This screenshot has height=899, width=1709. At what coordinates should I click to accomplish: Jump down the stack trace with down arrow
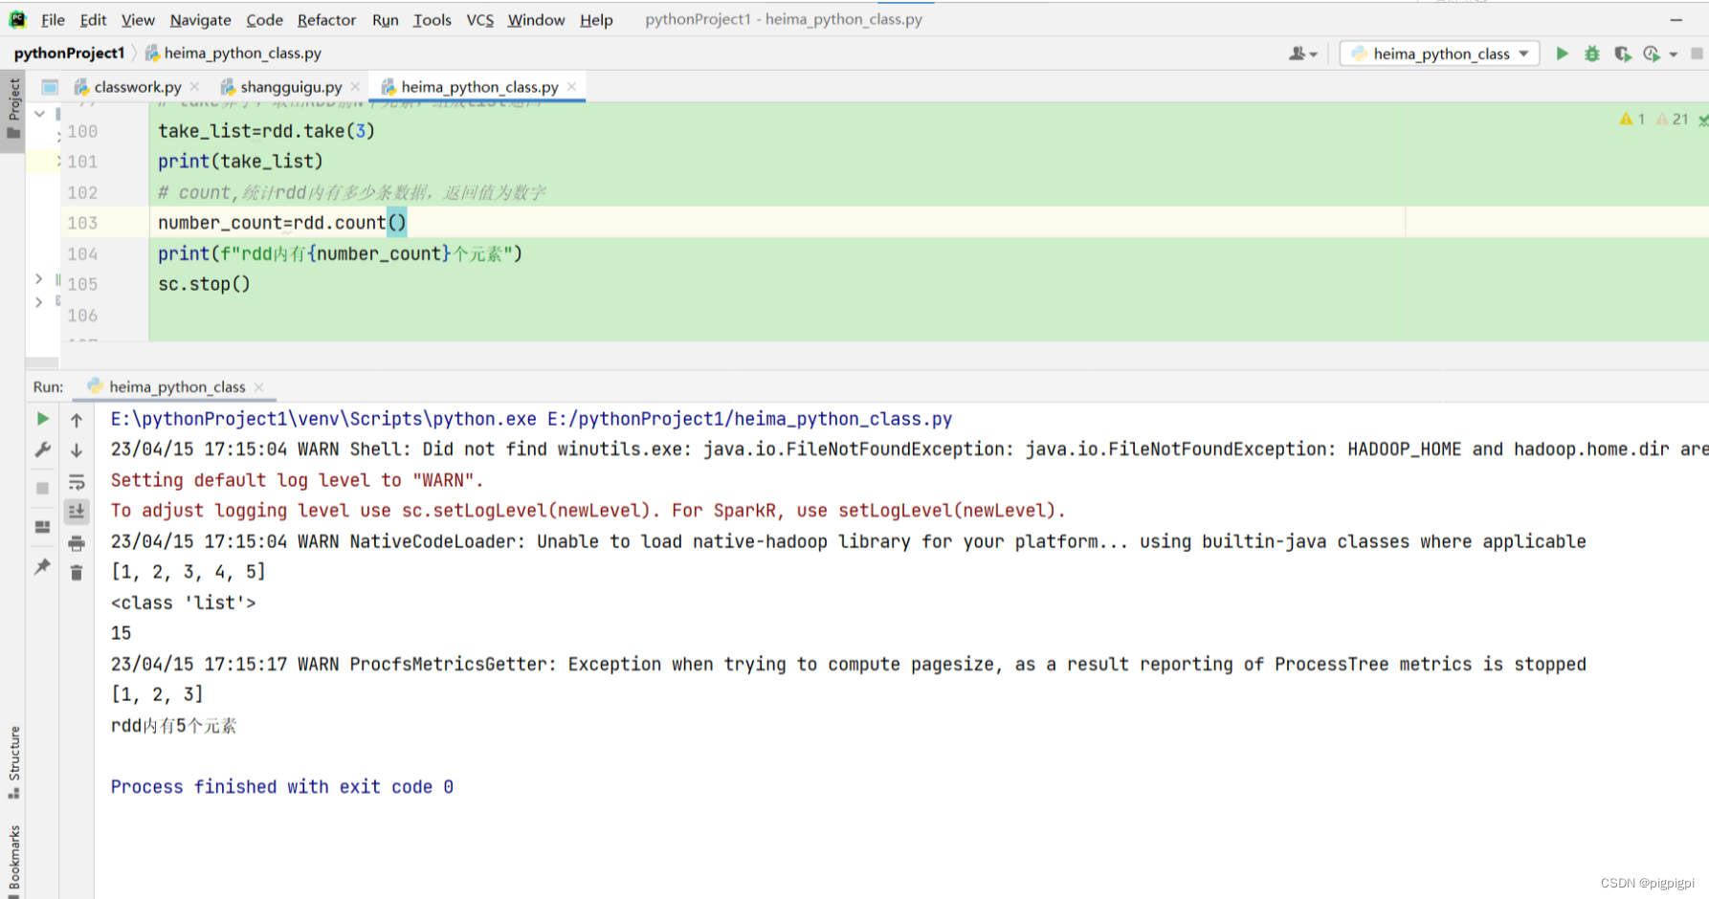pyautogui.click(x=77, y=449)
